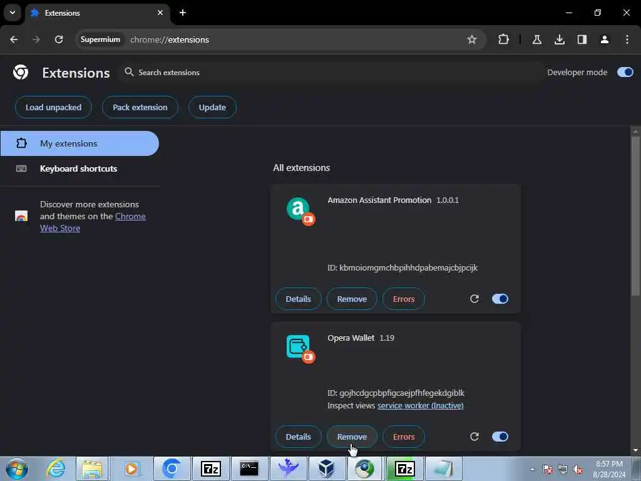Select the Extensions browser tab
Viewport: 641px width, 481px height.
(98, 13)
